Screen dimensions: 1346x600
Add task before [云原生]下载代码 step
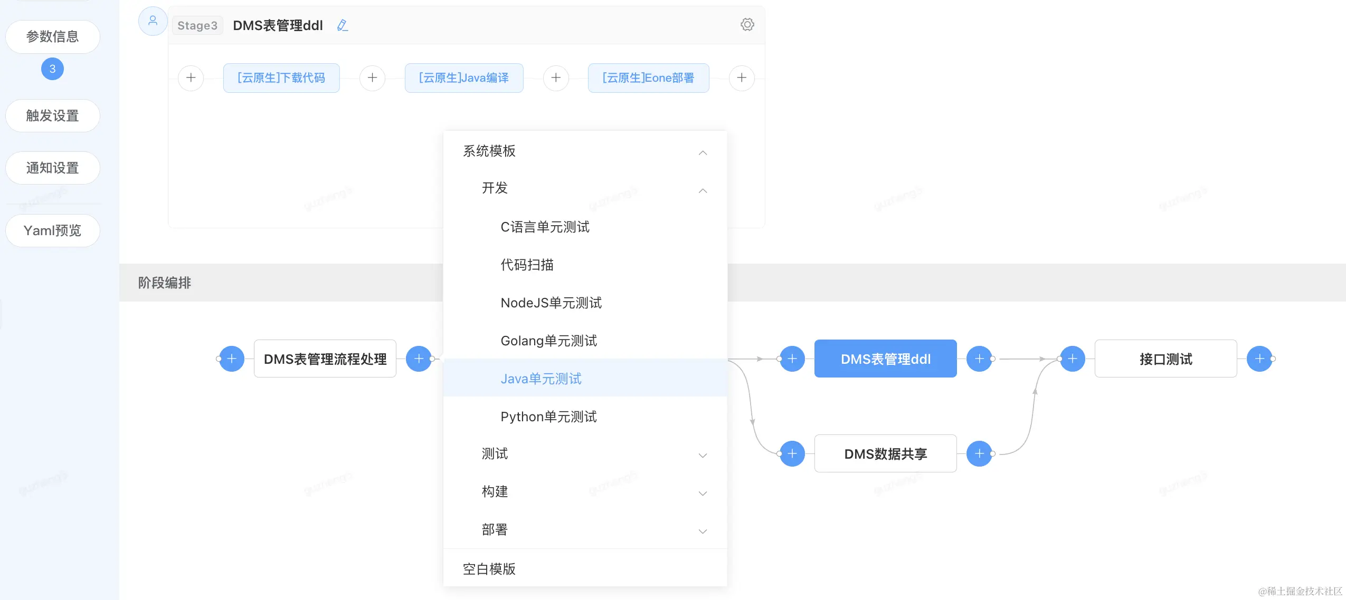pyautogui.click(x=191, y=78)
